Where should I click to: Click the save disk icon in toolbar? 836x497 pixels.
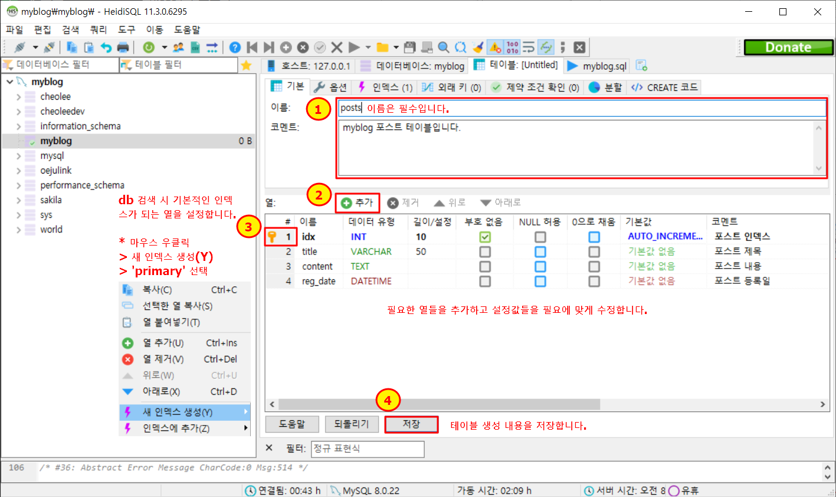click(x=410, y=47)
